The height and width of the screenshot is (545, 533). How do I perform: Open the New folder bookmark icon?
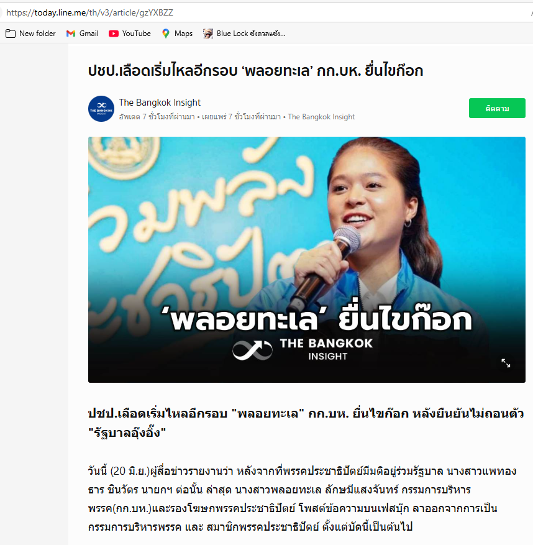[11, 34]
